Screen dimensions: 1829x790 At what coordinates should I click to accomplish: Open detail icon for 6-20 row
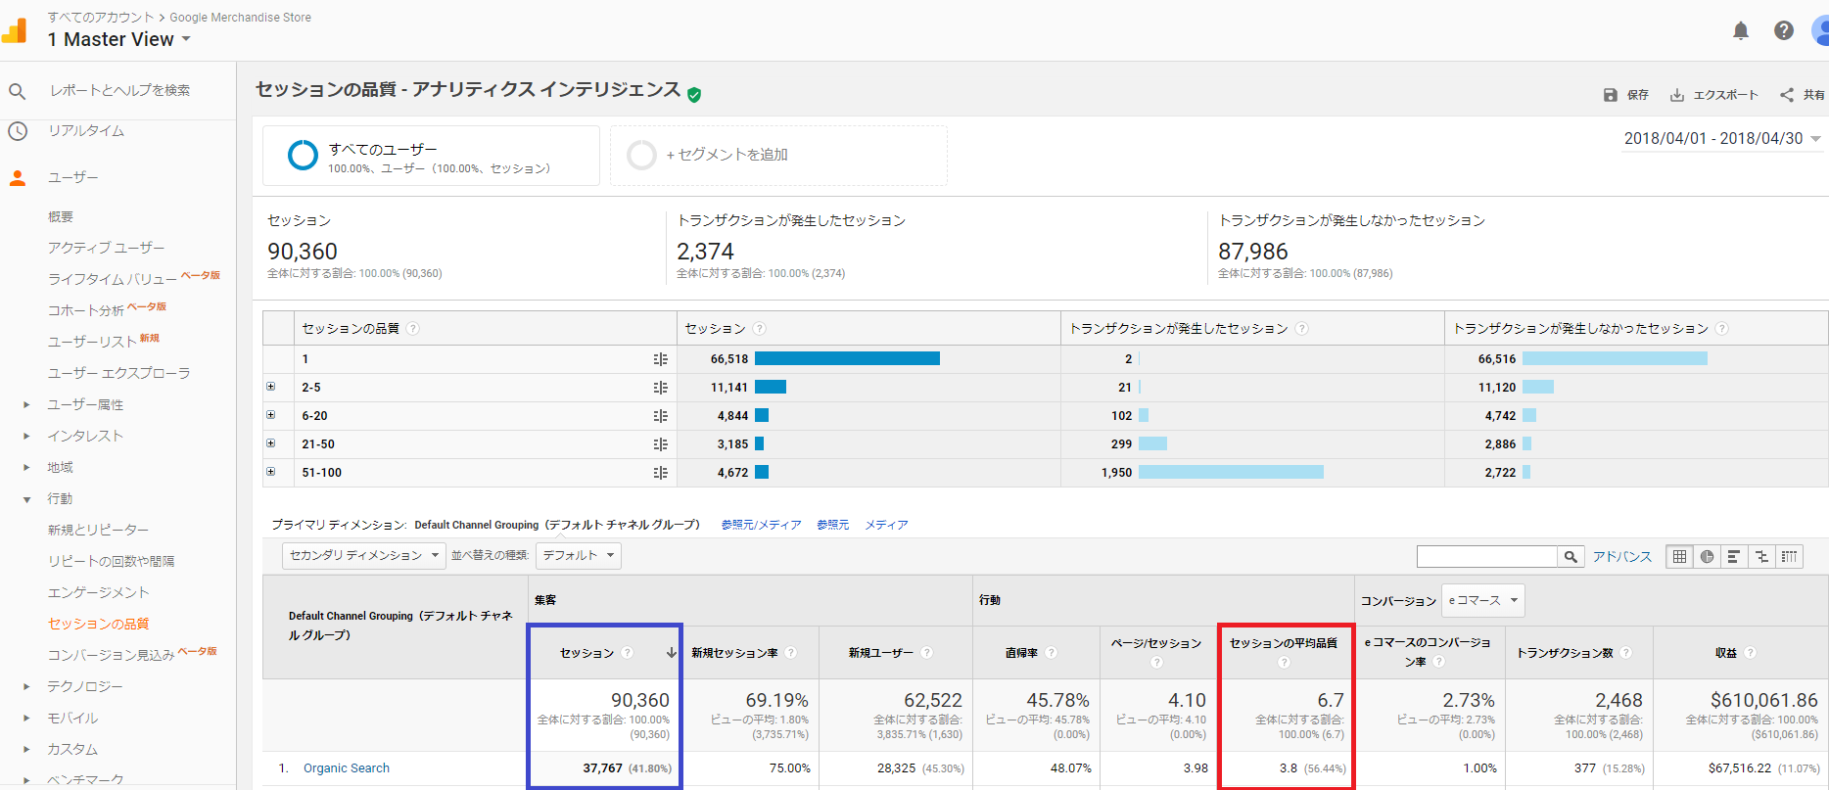point(661,416)
